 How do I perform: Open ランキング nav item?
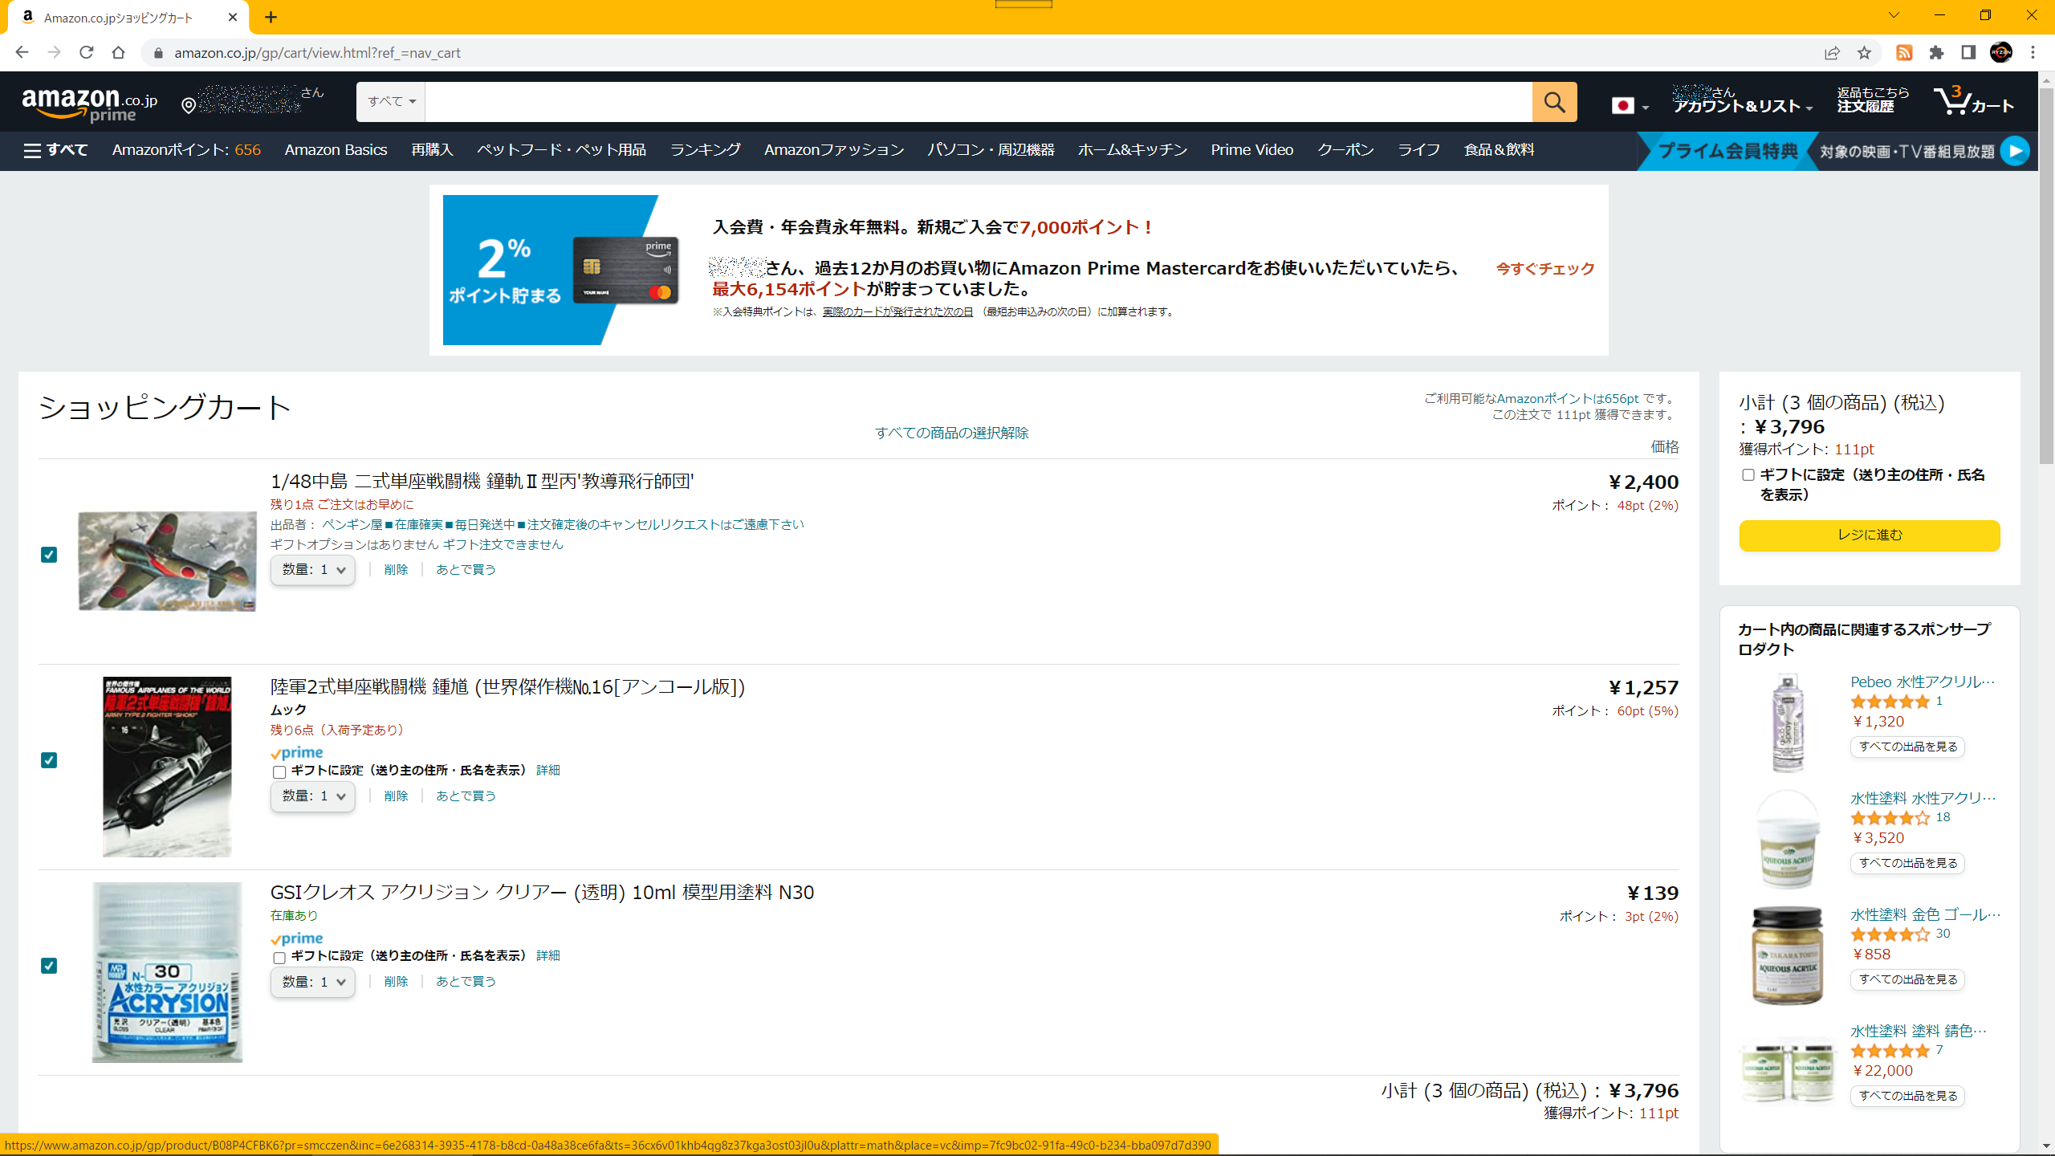[x=705, y=150]
